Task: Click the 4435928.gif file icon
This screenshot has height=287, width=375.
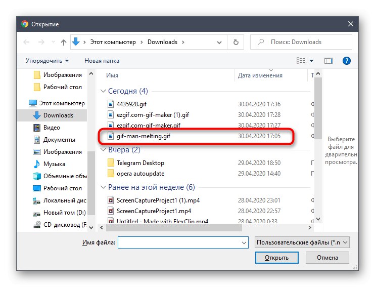Action: click(x=111, y=104)
